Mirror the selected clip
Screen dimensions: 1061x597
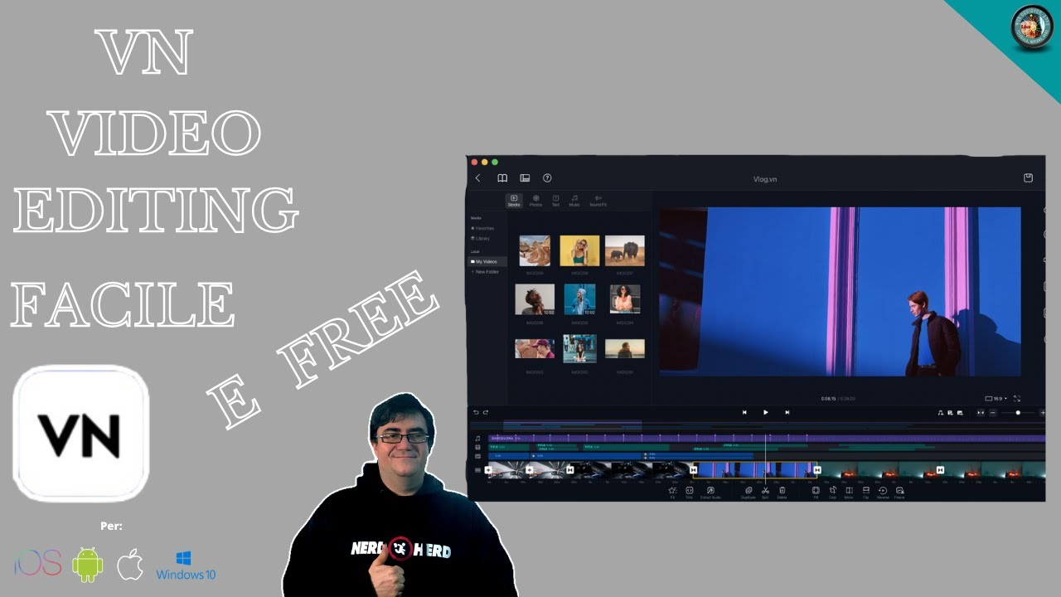[849, 493]
